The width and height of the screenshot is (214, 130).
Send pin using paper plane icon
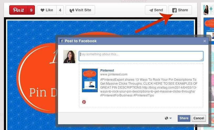tap(151, 10)
